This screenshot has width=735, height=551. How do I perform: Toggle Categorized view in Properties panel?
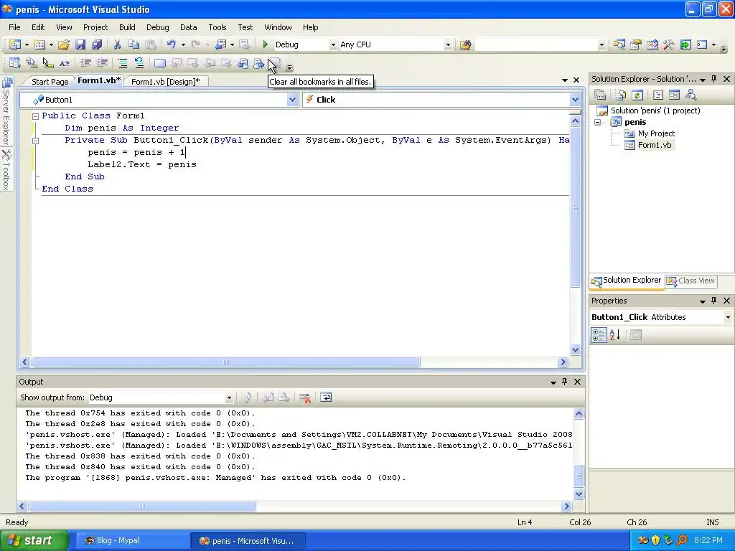[599, 335]
